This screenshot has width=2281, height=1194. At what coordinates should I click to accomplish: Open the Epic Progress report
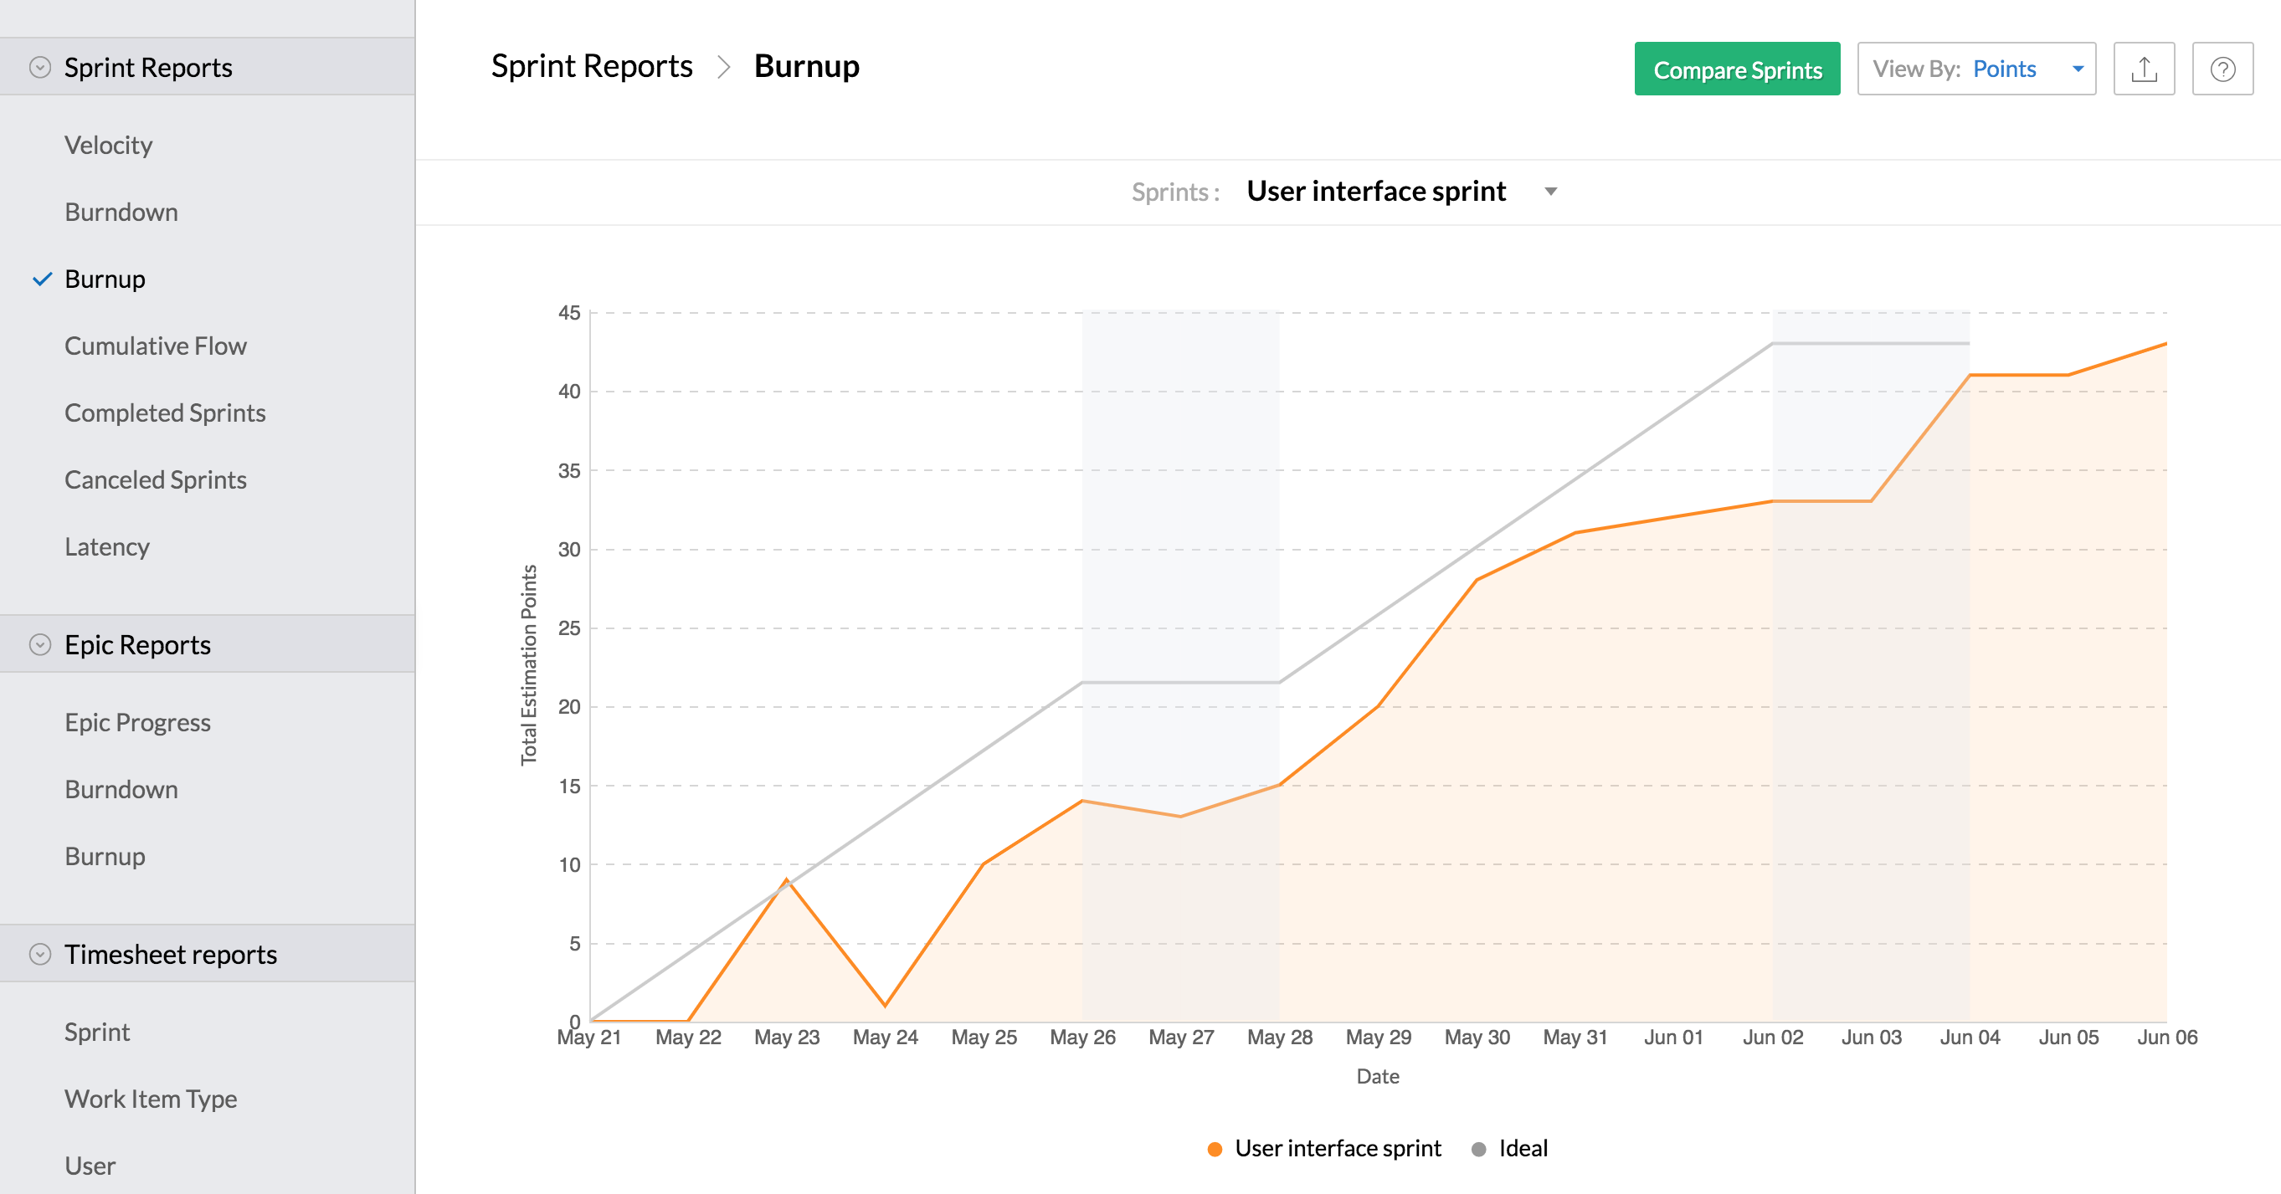[x=137, y=723]
